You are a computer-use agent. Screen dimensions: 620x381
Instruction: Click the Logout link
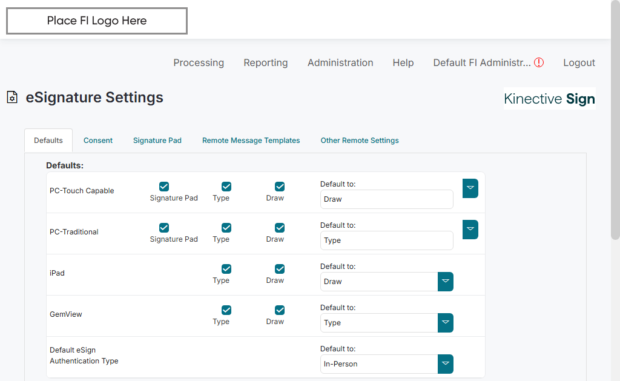click(579, 62)
